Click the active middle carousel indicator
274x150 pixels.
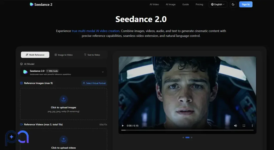pyautogui.click(x=187, y=137)
